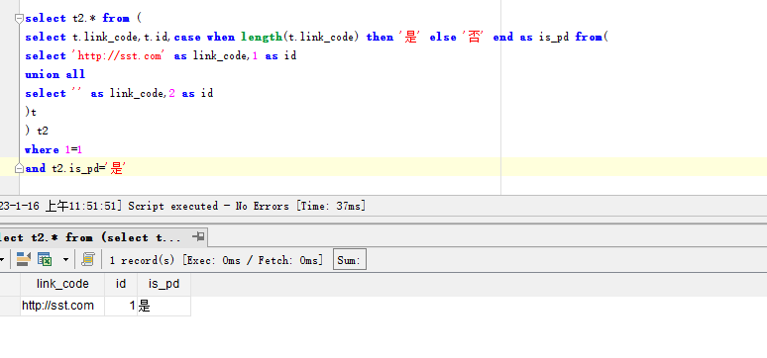Click '1 record(s) [Exec: 0ms / Fetch: 0ms]' status

pos(217,260)
